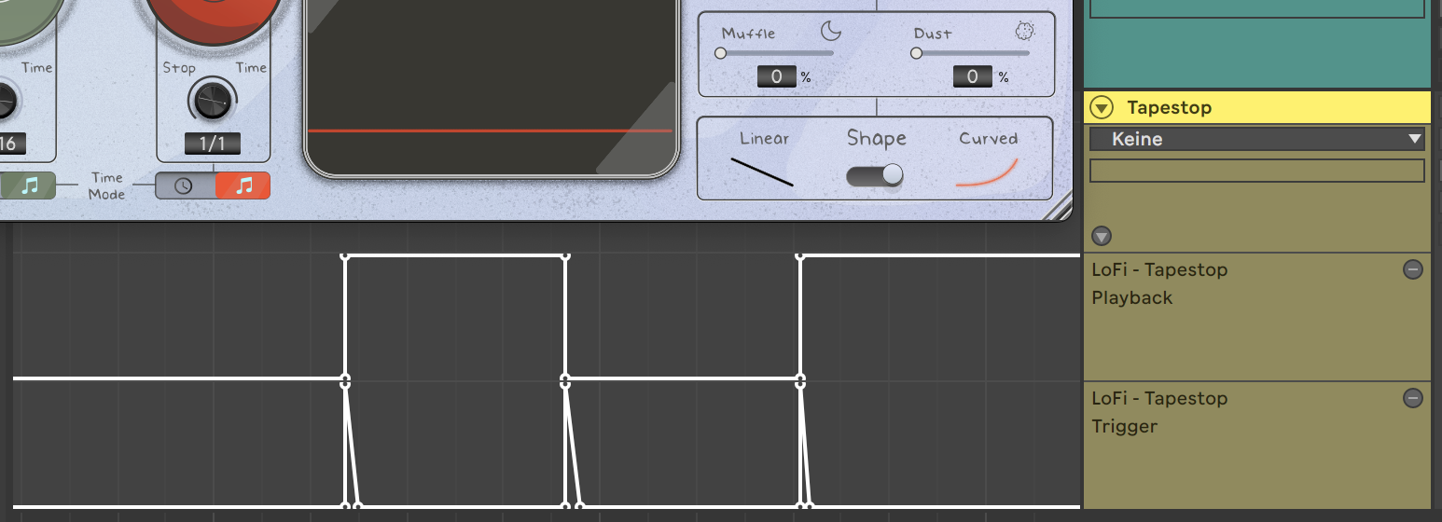
Task: Click the Linear shape line icon
Action: pyautogui.click(x=762, y=172)
